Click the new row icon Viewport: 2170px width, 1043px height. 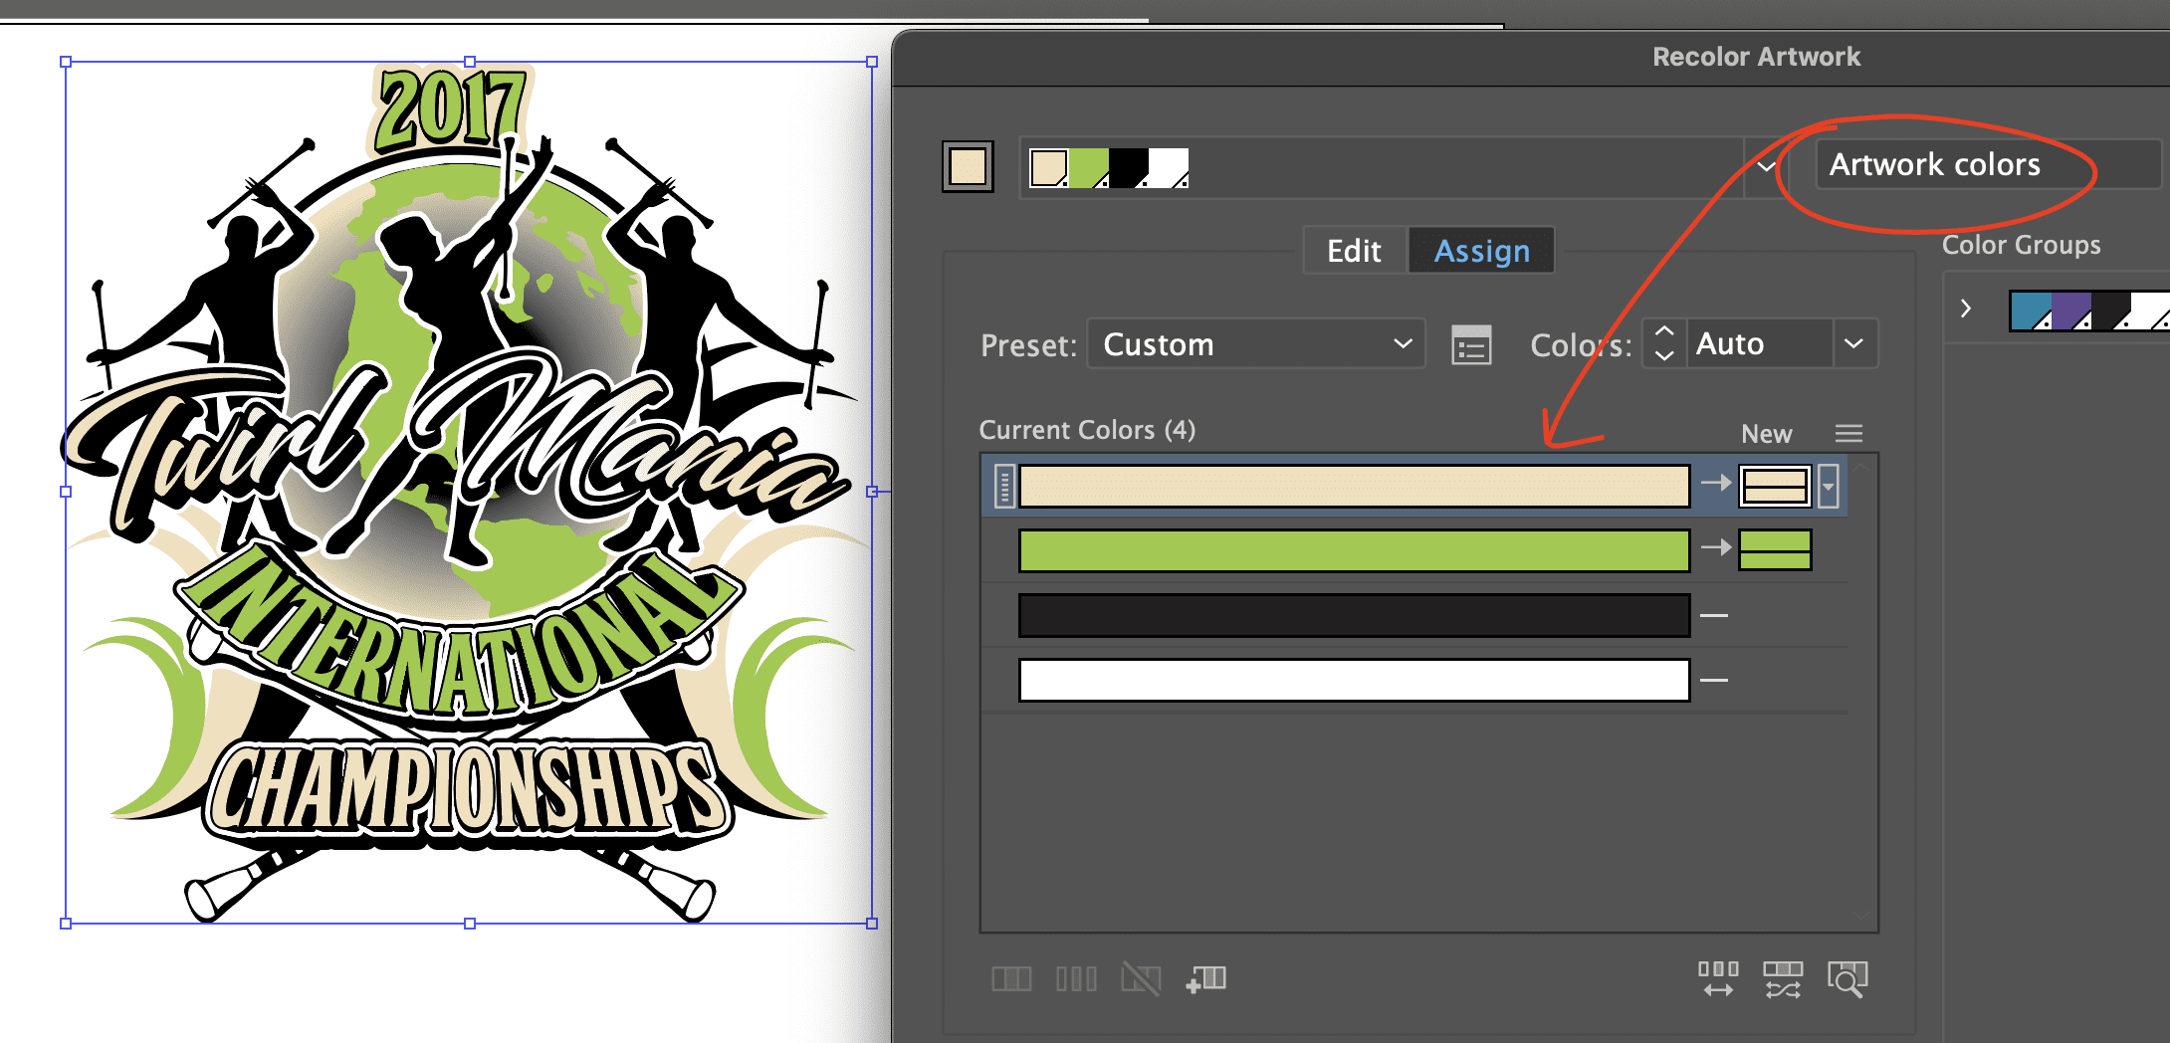(x=1206, y=979)
